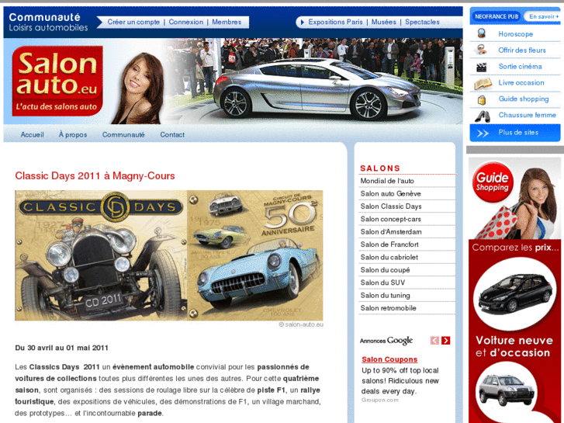564x423 pixels.
Task: Click Sortie cinéma text link
Action: click(x=520, y=66)
